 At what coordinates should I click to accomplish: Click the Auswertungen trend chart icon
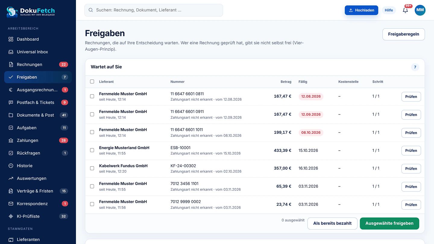tap(11, 178)
